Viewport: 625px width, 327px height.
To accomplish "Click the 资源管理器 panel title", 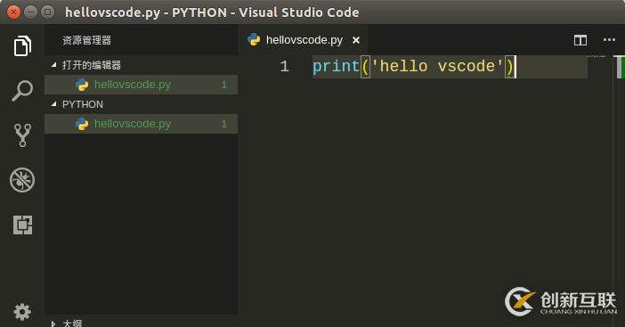I will pyautogui.click(x=87, y=40).
